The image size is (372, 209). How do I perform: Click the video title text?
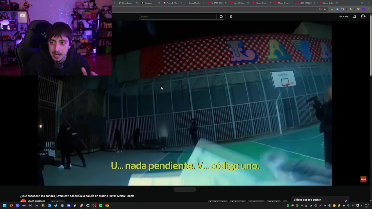click(77, 196)
